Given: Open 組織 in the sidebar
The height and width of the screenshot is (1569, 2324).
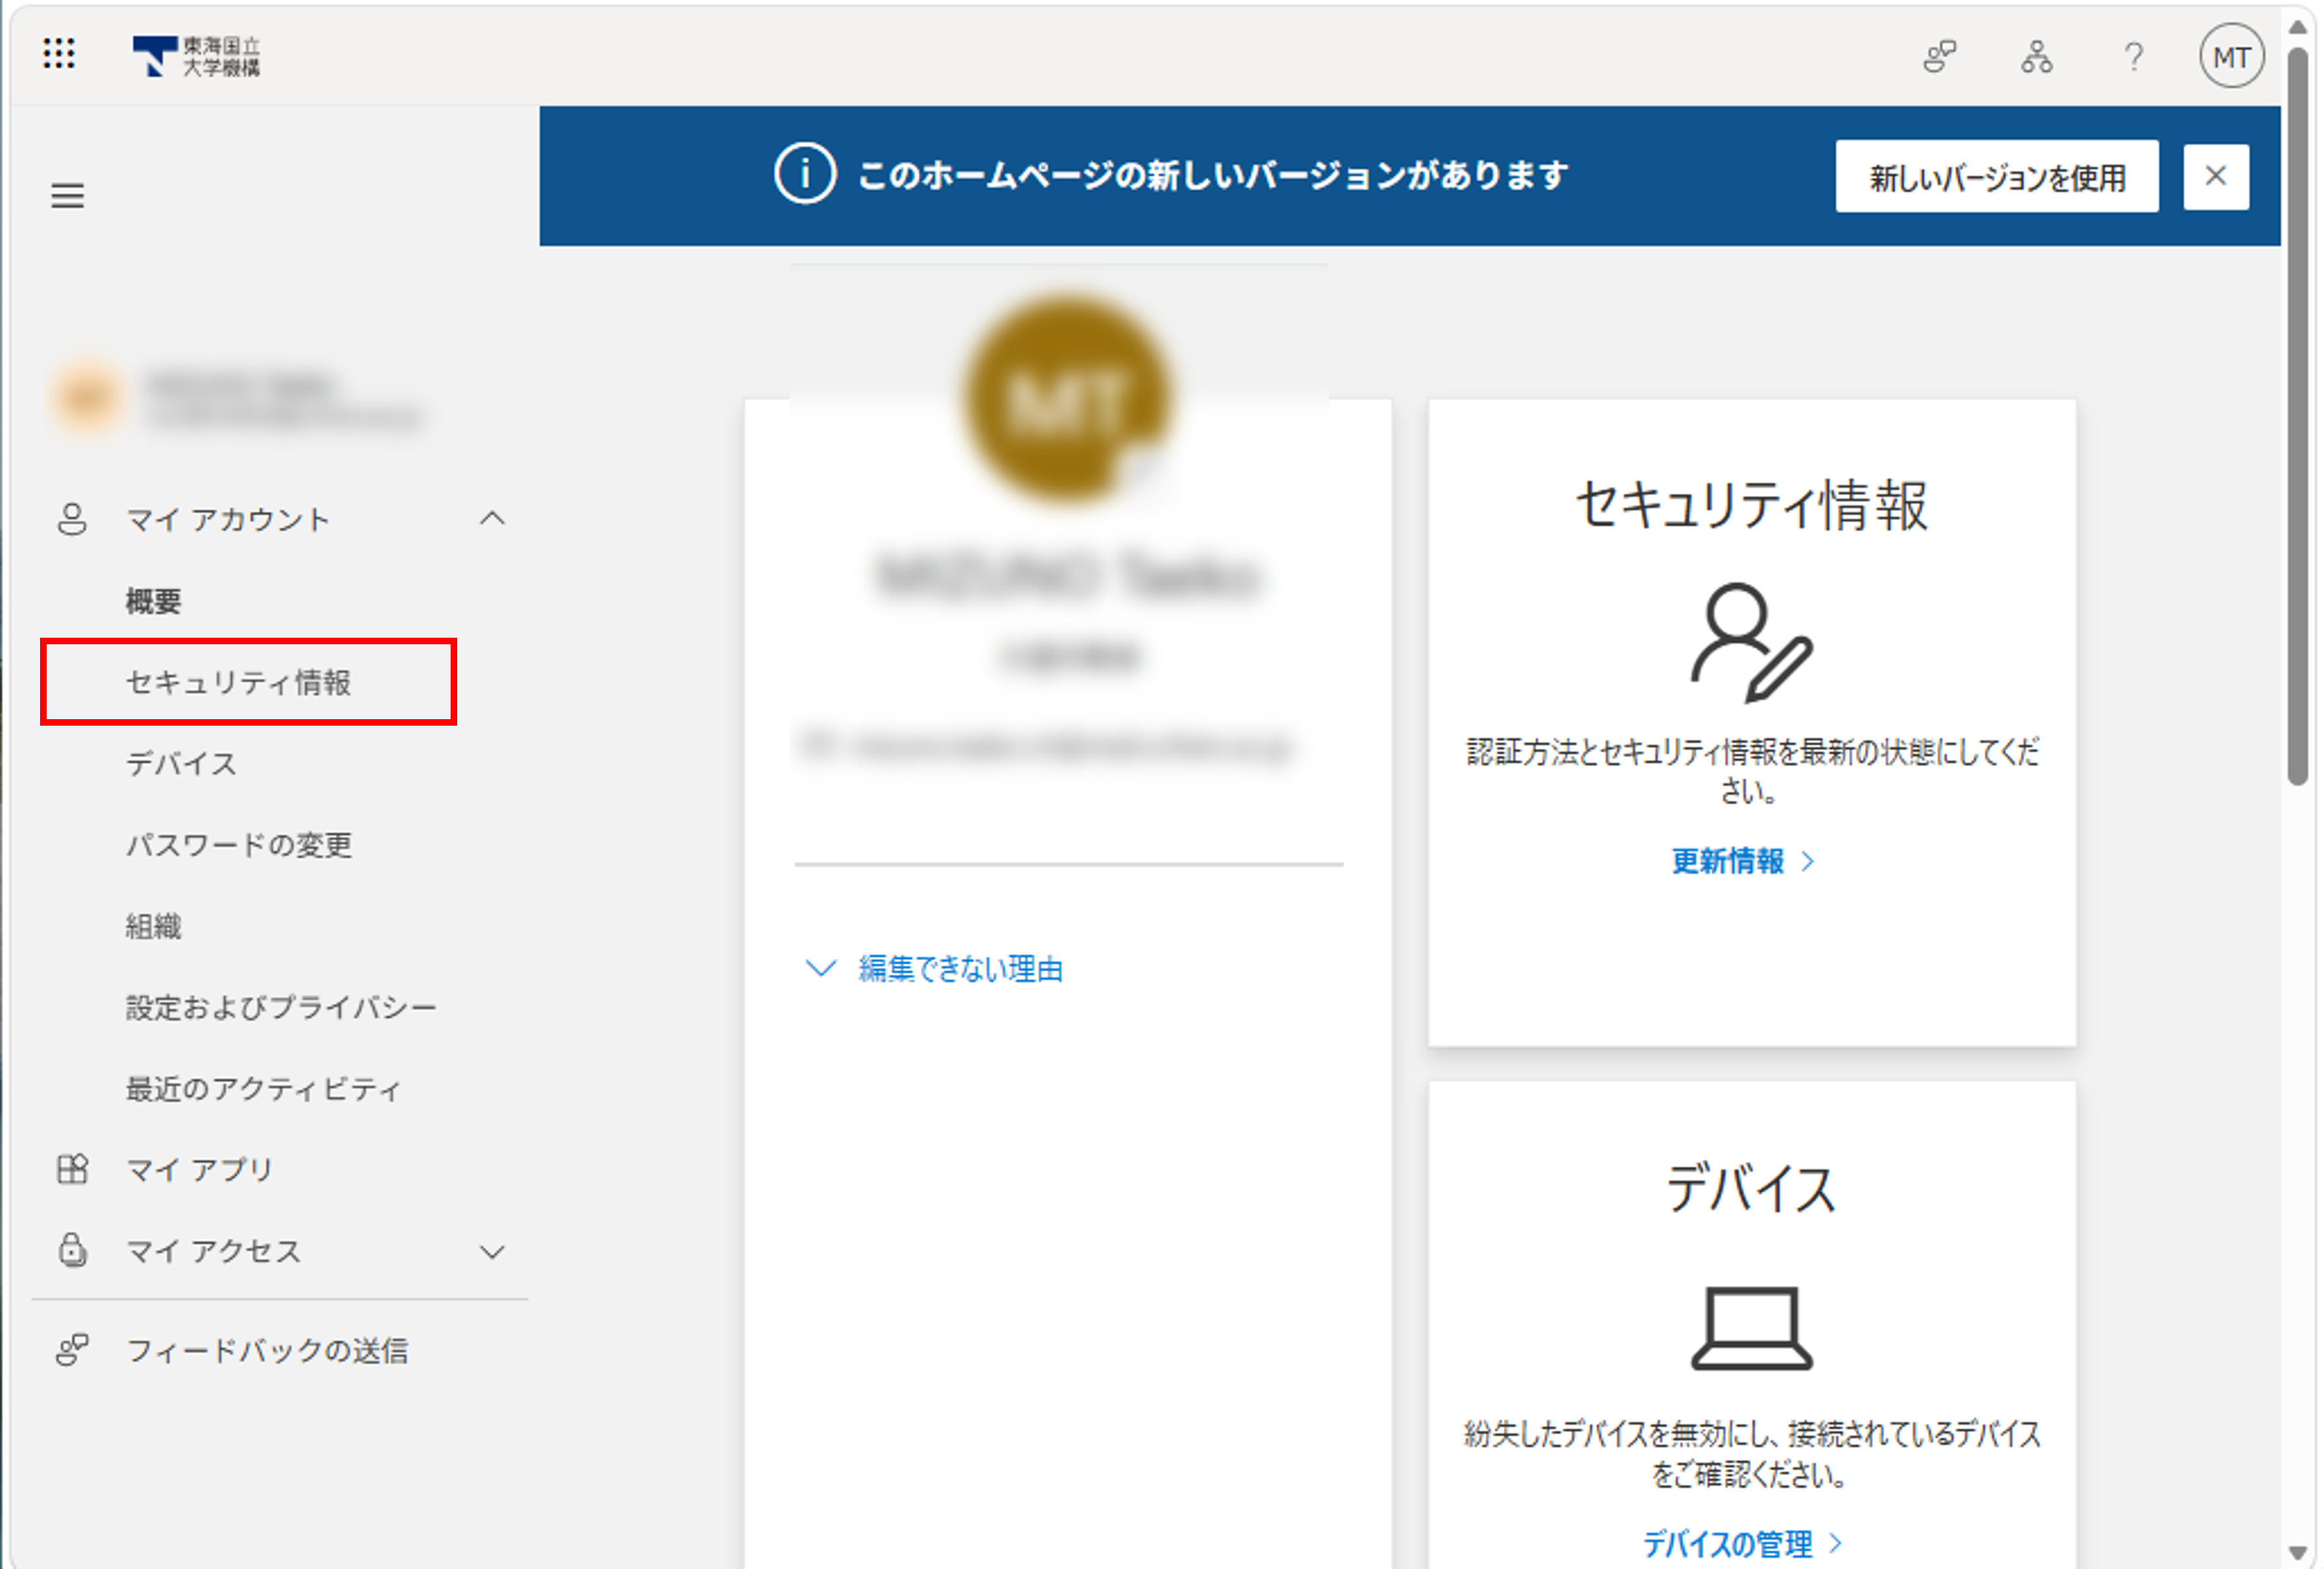Looking at the screenshot, I should click(x=153, y=926).
